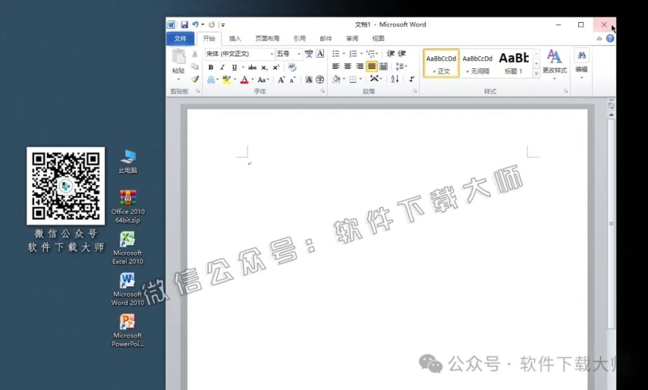This screenshot has height=390, width=648.
Task: Save the document using Quick Access toolbar
Action: [184, 23]
